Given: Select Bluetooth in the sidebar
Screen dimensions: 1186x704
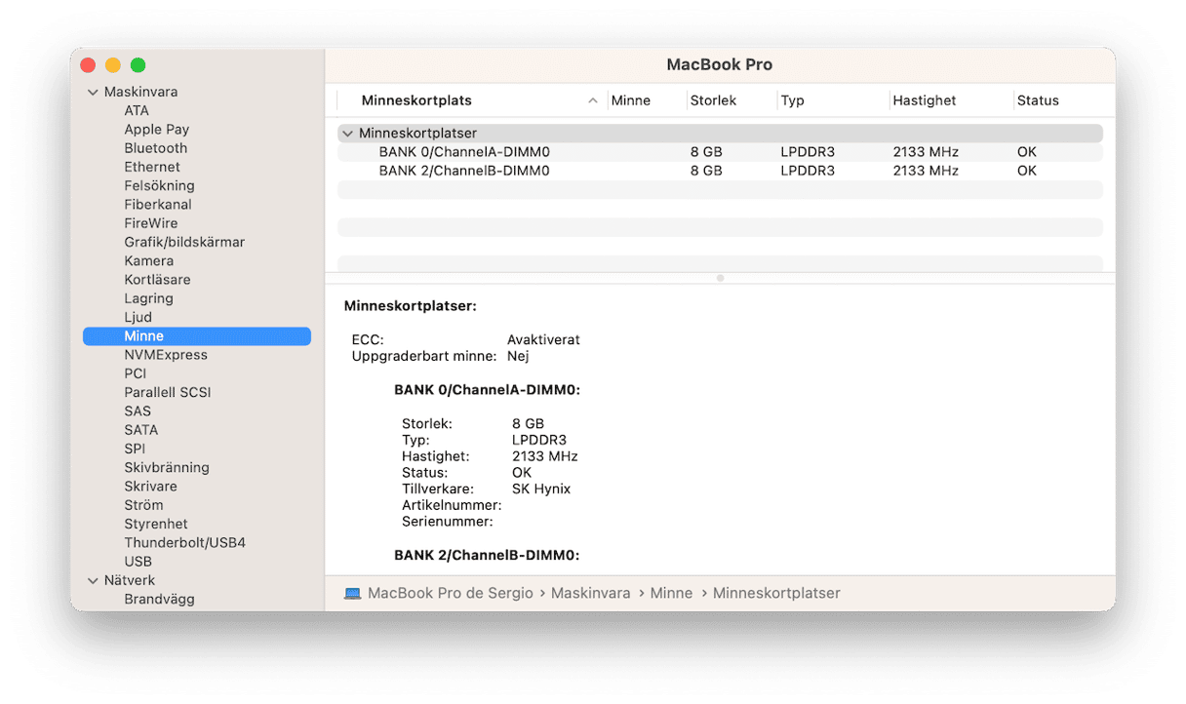Looking at the screenshot, I should pos(155,148).
